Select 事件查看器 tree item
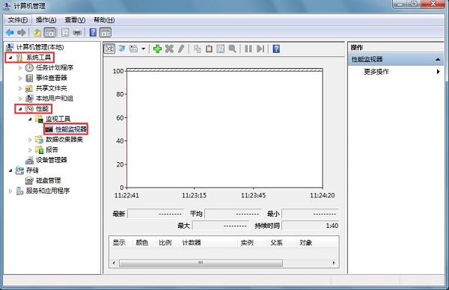This screenshot has width=449, height=290. [51, 78]
